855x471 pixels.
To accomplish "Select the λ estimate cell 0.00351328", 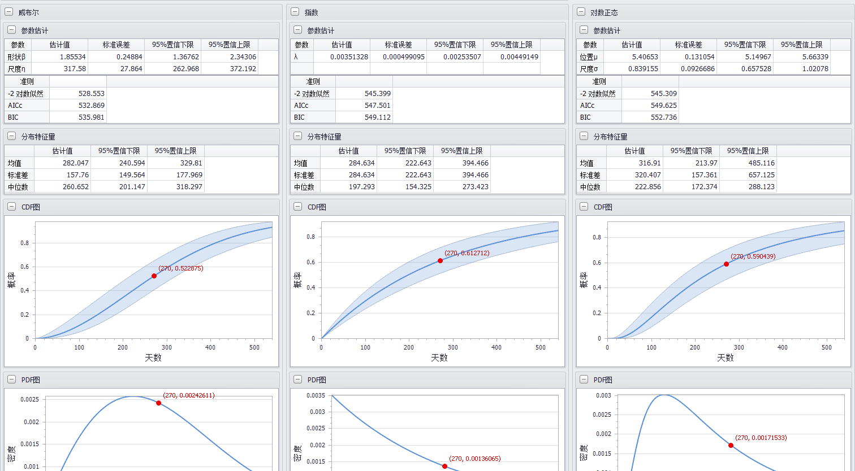I will 342,57.
